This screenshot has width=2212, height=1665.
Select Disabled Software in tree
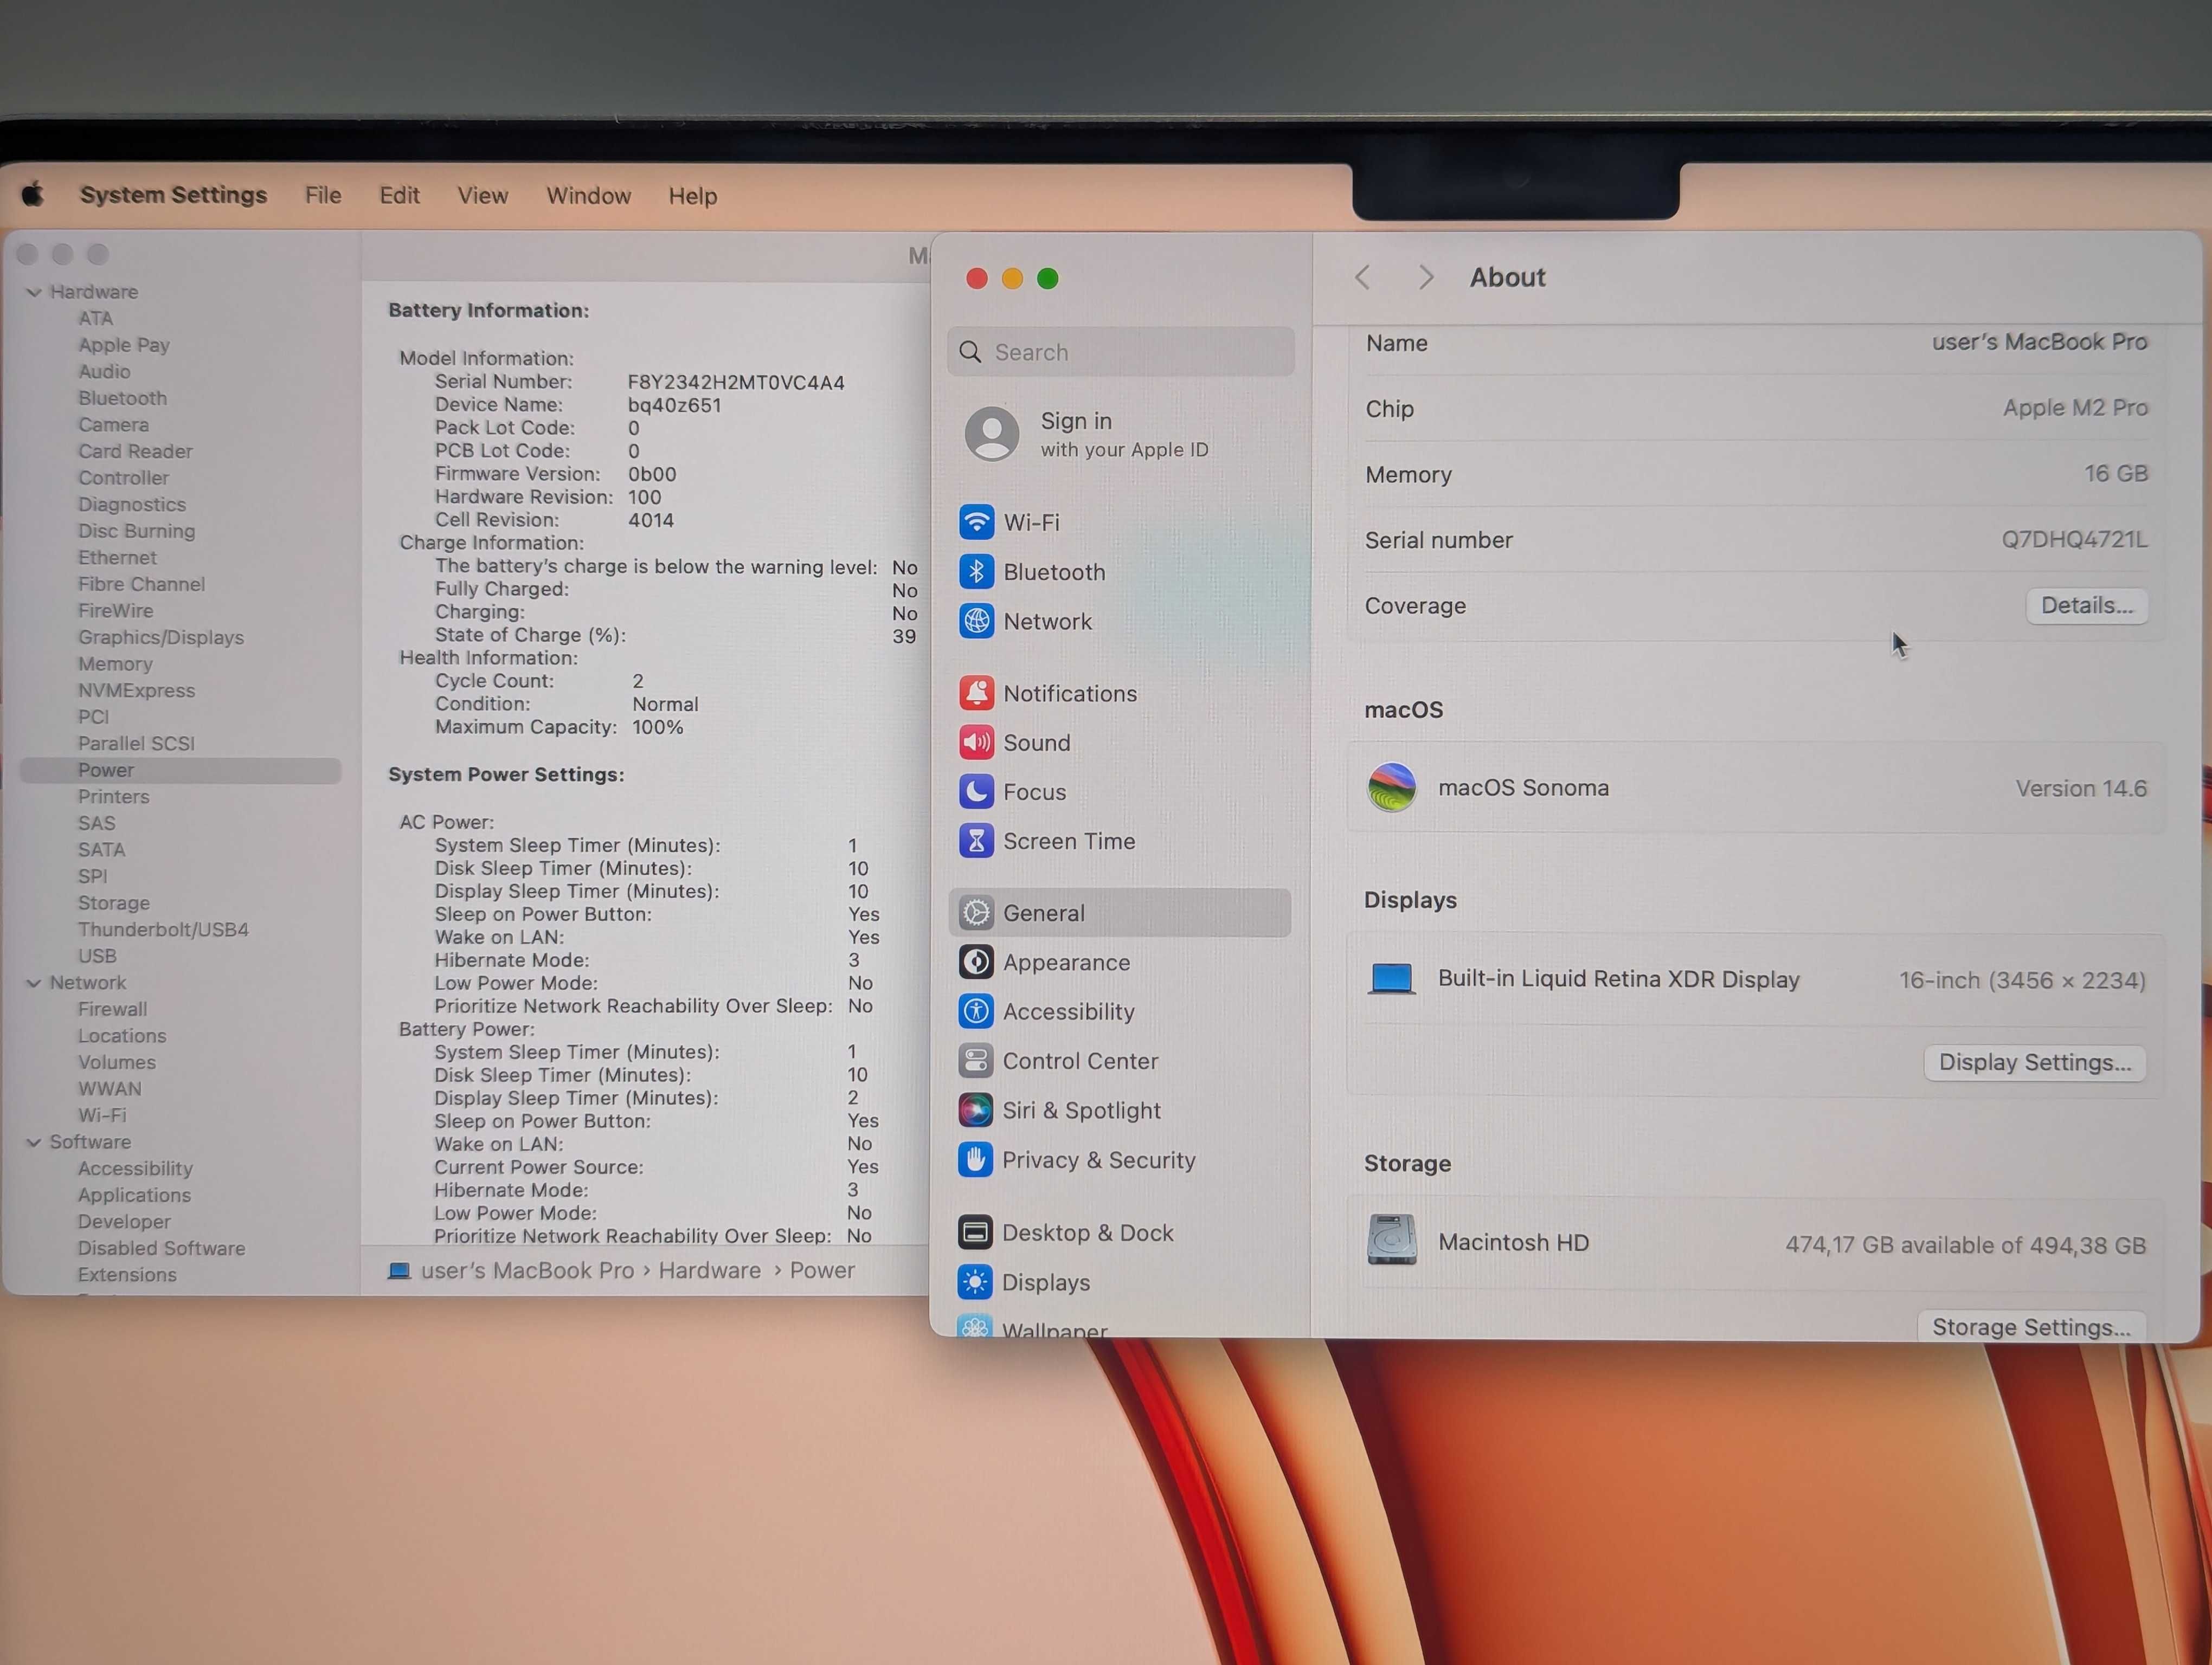(161, 1247)
